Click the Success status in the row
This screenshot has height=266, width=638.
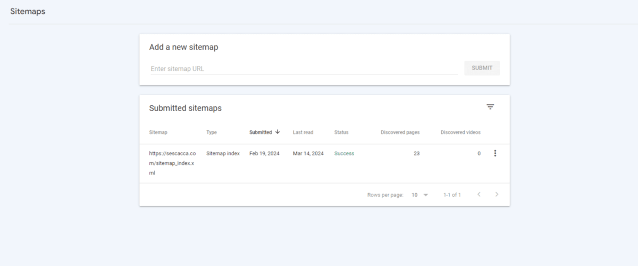click(x=344, y=153)
